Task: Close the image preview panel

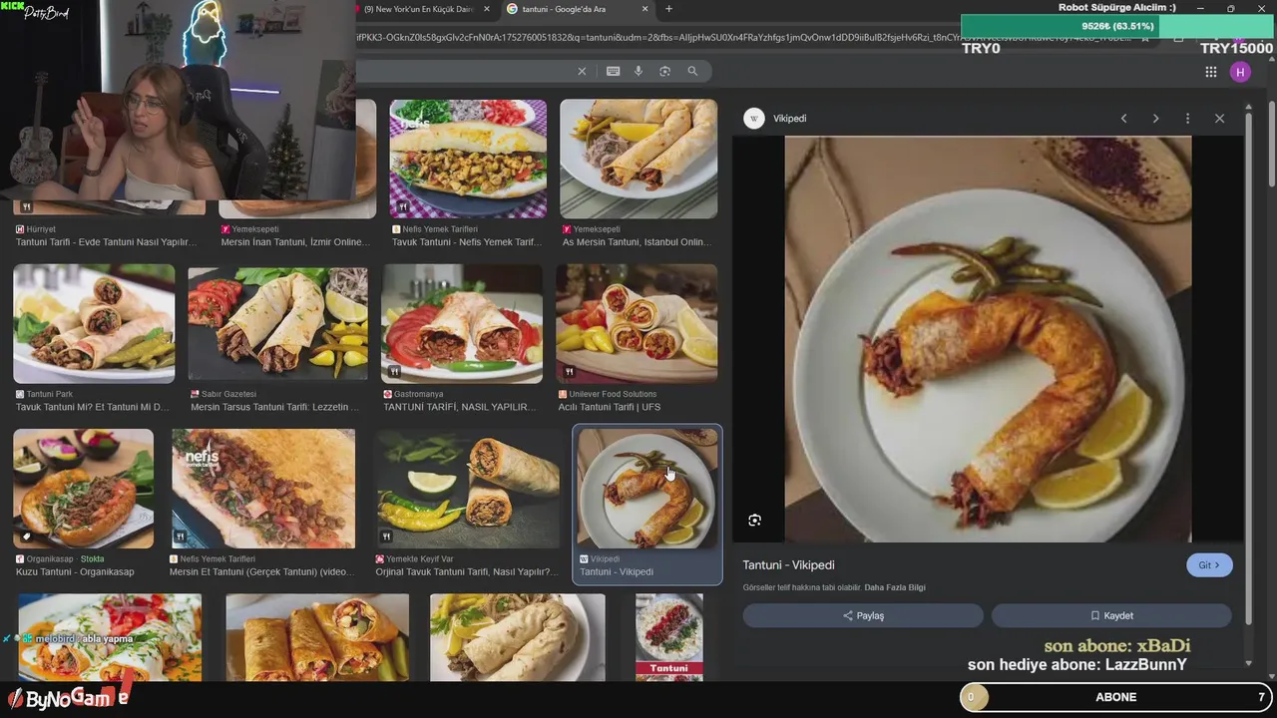Action: click(1219, 119)
